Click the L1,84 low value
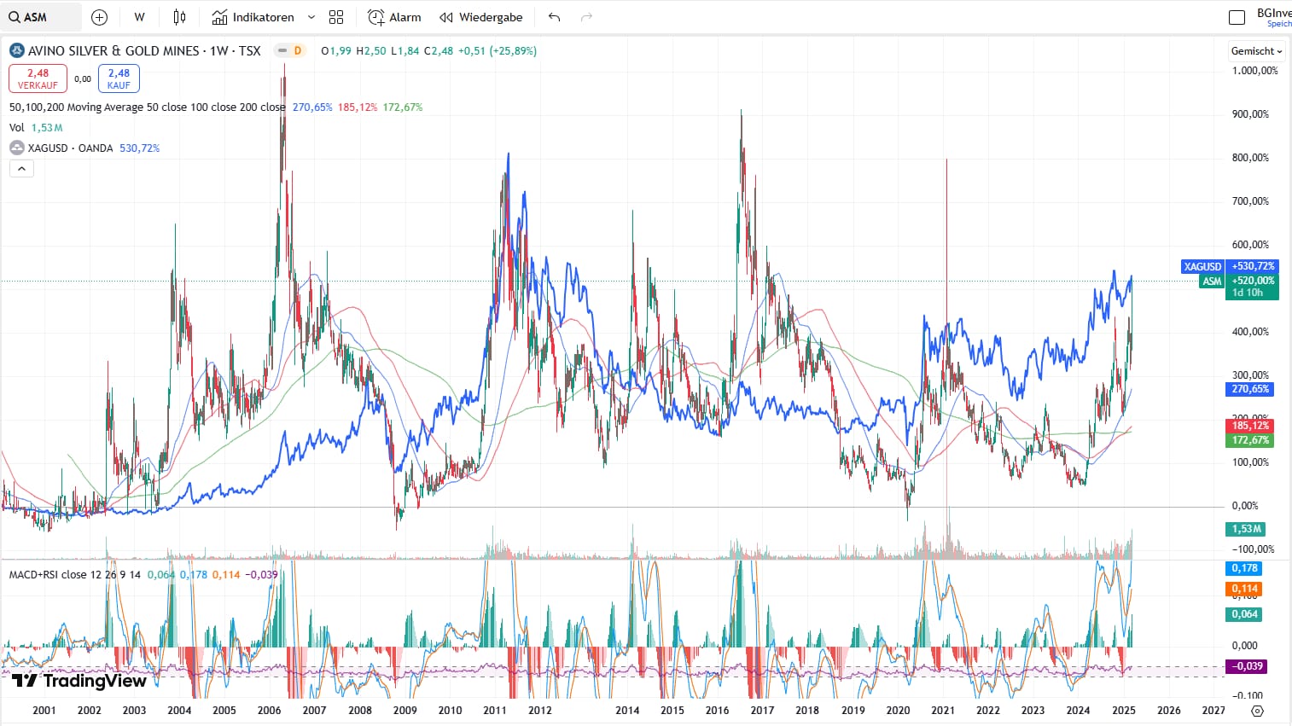Viewport: 1292px width, 726px height. tap(405, 51)
